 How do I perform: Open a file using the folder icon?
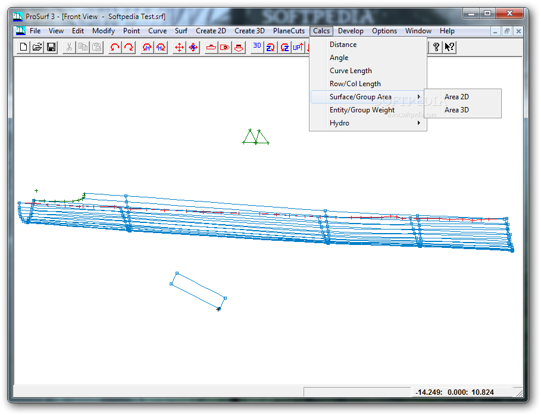click(37, 47)
